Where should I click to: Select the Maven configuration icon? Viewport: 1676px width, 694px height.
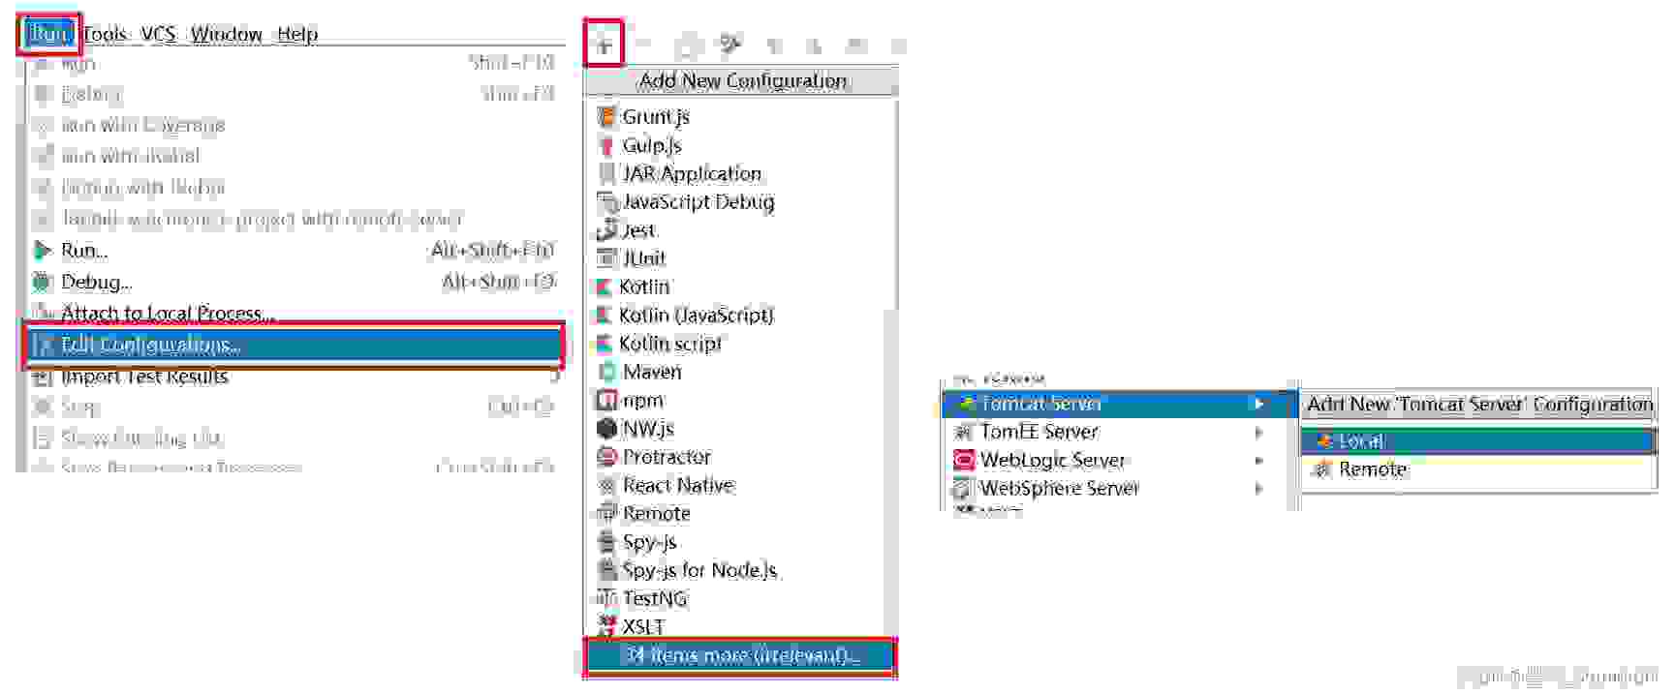(x=606, y=372)
